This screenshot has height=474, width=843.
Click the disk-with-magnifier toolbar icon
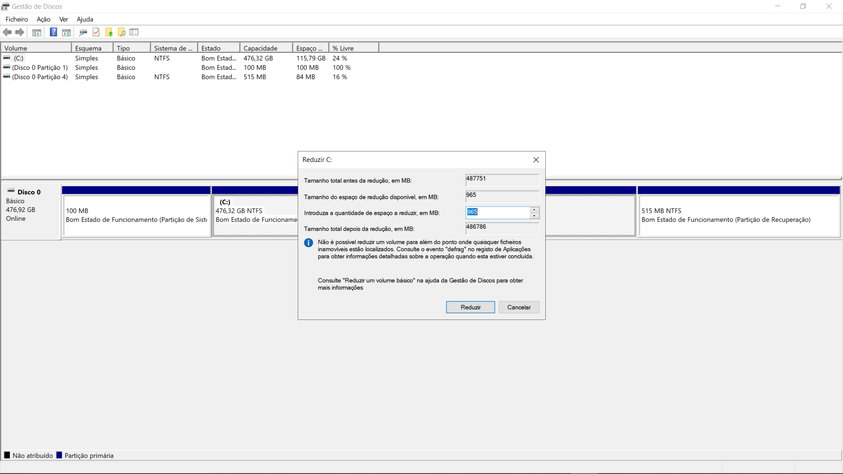click(x=83, y=32)
